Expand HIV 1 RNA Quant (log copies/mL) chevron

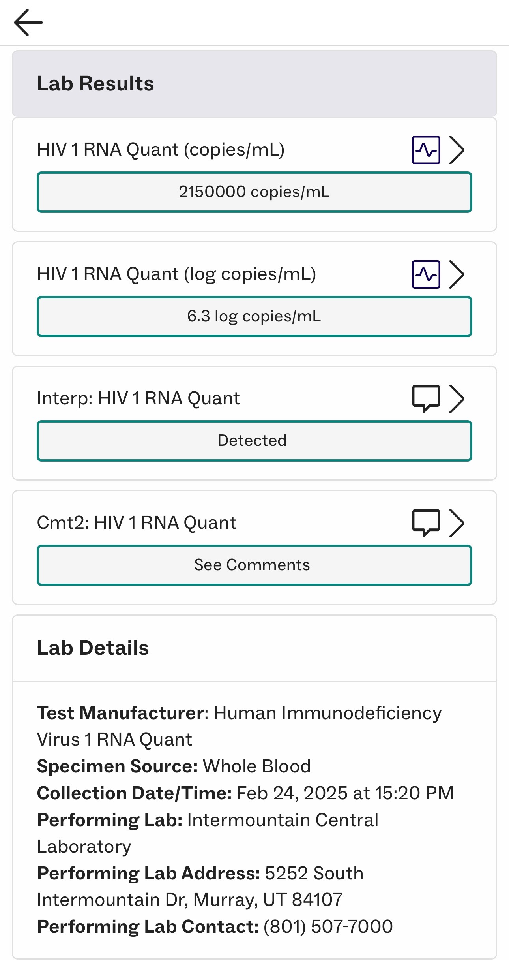pyautogui.click(x=457, y=274)
